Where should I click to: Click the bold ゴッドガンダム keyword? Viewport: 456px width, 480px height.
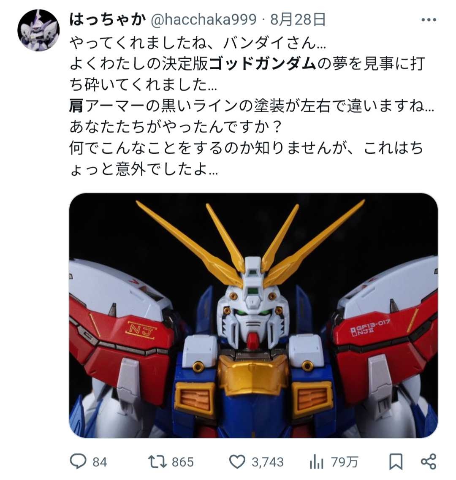click(x=263, y=63)
